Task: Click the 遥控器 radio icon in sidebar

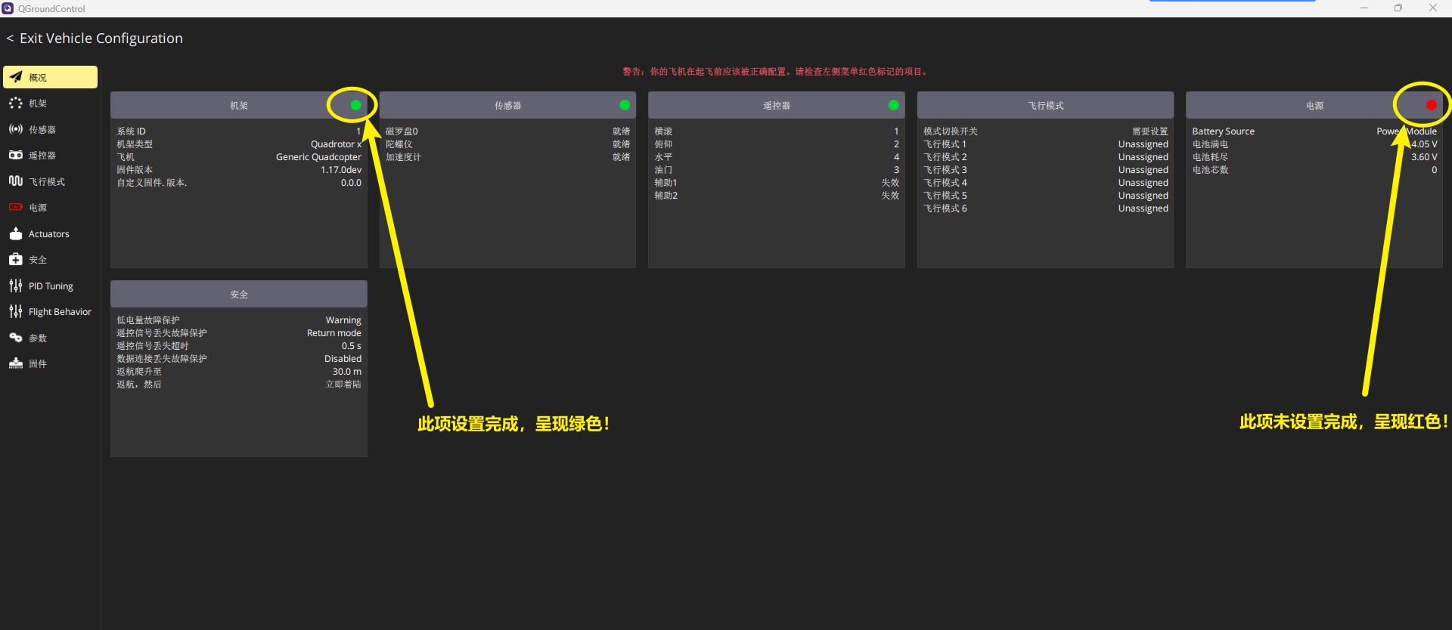Action: tap(16, 155)
